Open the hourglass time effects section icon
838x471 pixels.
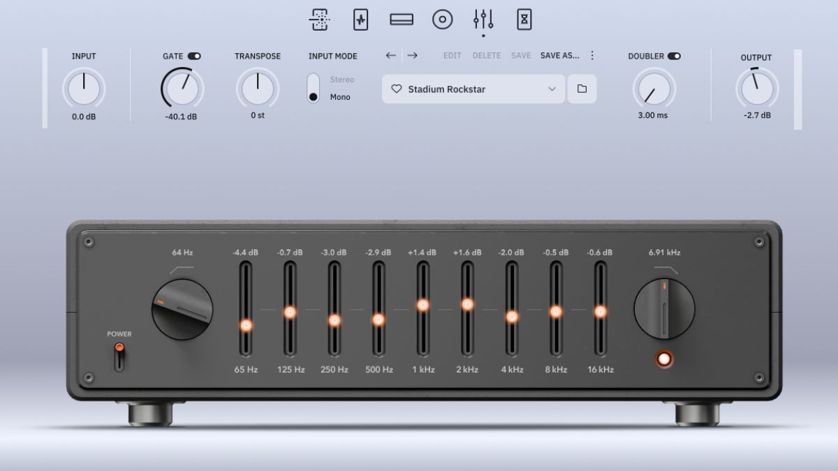coord(524,20)
